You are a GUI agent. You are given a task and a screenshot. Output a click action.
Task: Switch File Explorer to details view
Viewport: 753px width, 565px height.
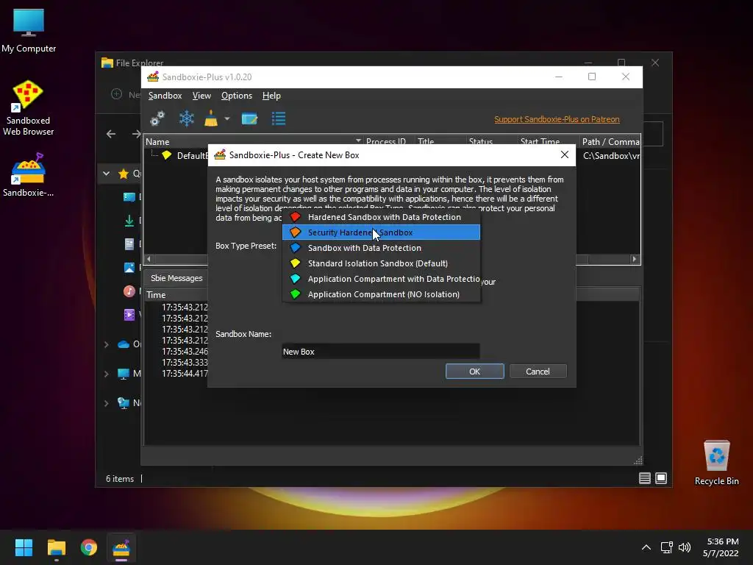click(644, 478)
